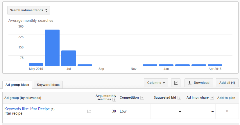Click the Competition column header
The height and width of the screenshot is (125, 240).
tap(129, 97)
